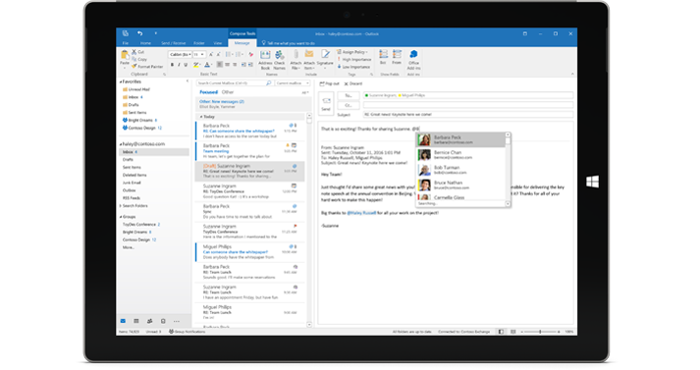Click the Copy command in Clipboard group
This screenshot has height=370, width=700.
[139, 59]
